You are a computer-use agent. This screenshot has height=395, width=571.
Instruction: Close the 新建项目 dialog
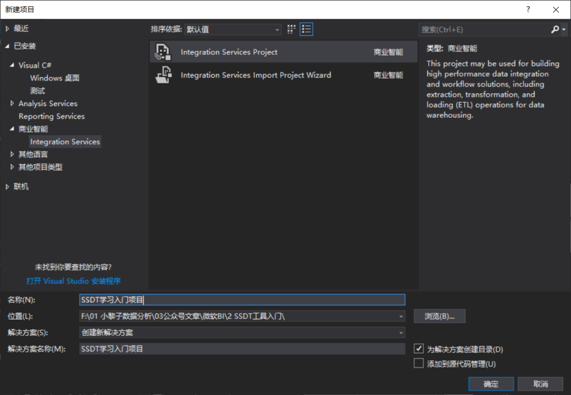click(x=556, y=10)
